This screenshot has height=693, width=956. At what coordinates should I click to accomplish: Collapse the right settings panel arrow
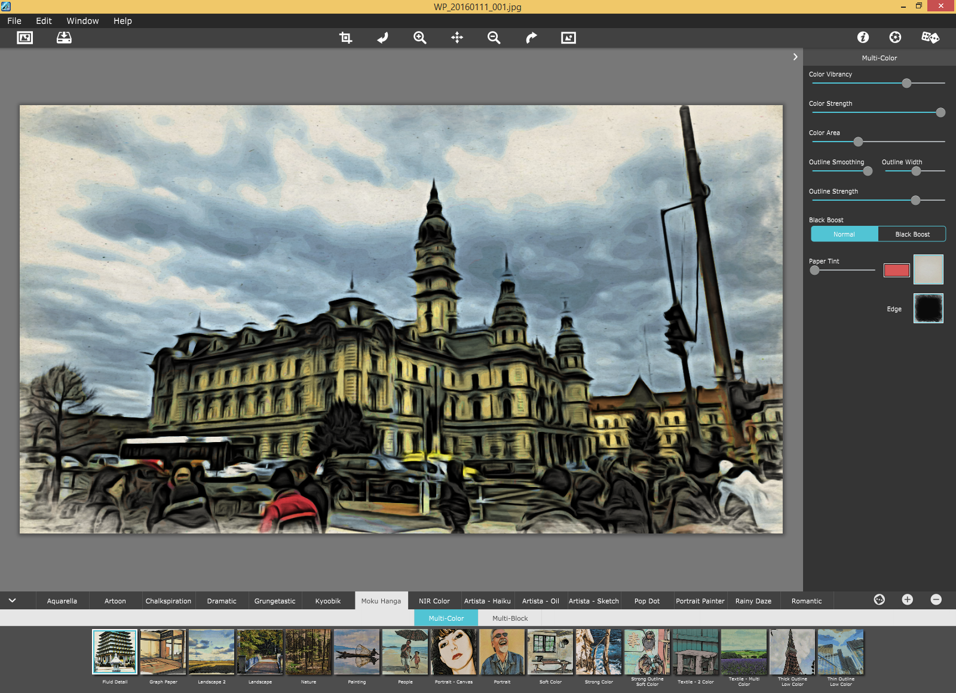click(795, 57)
